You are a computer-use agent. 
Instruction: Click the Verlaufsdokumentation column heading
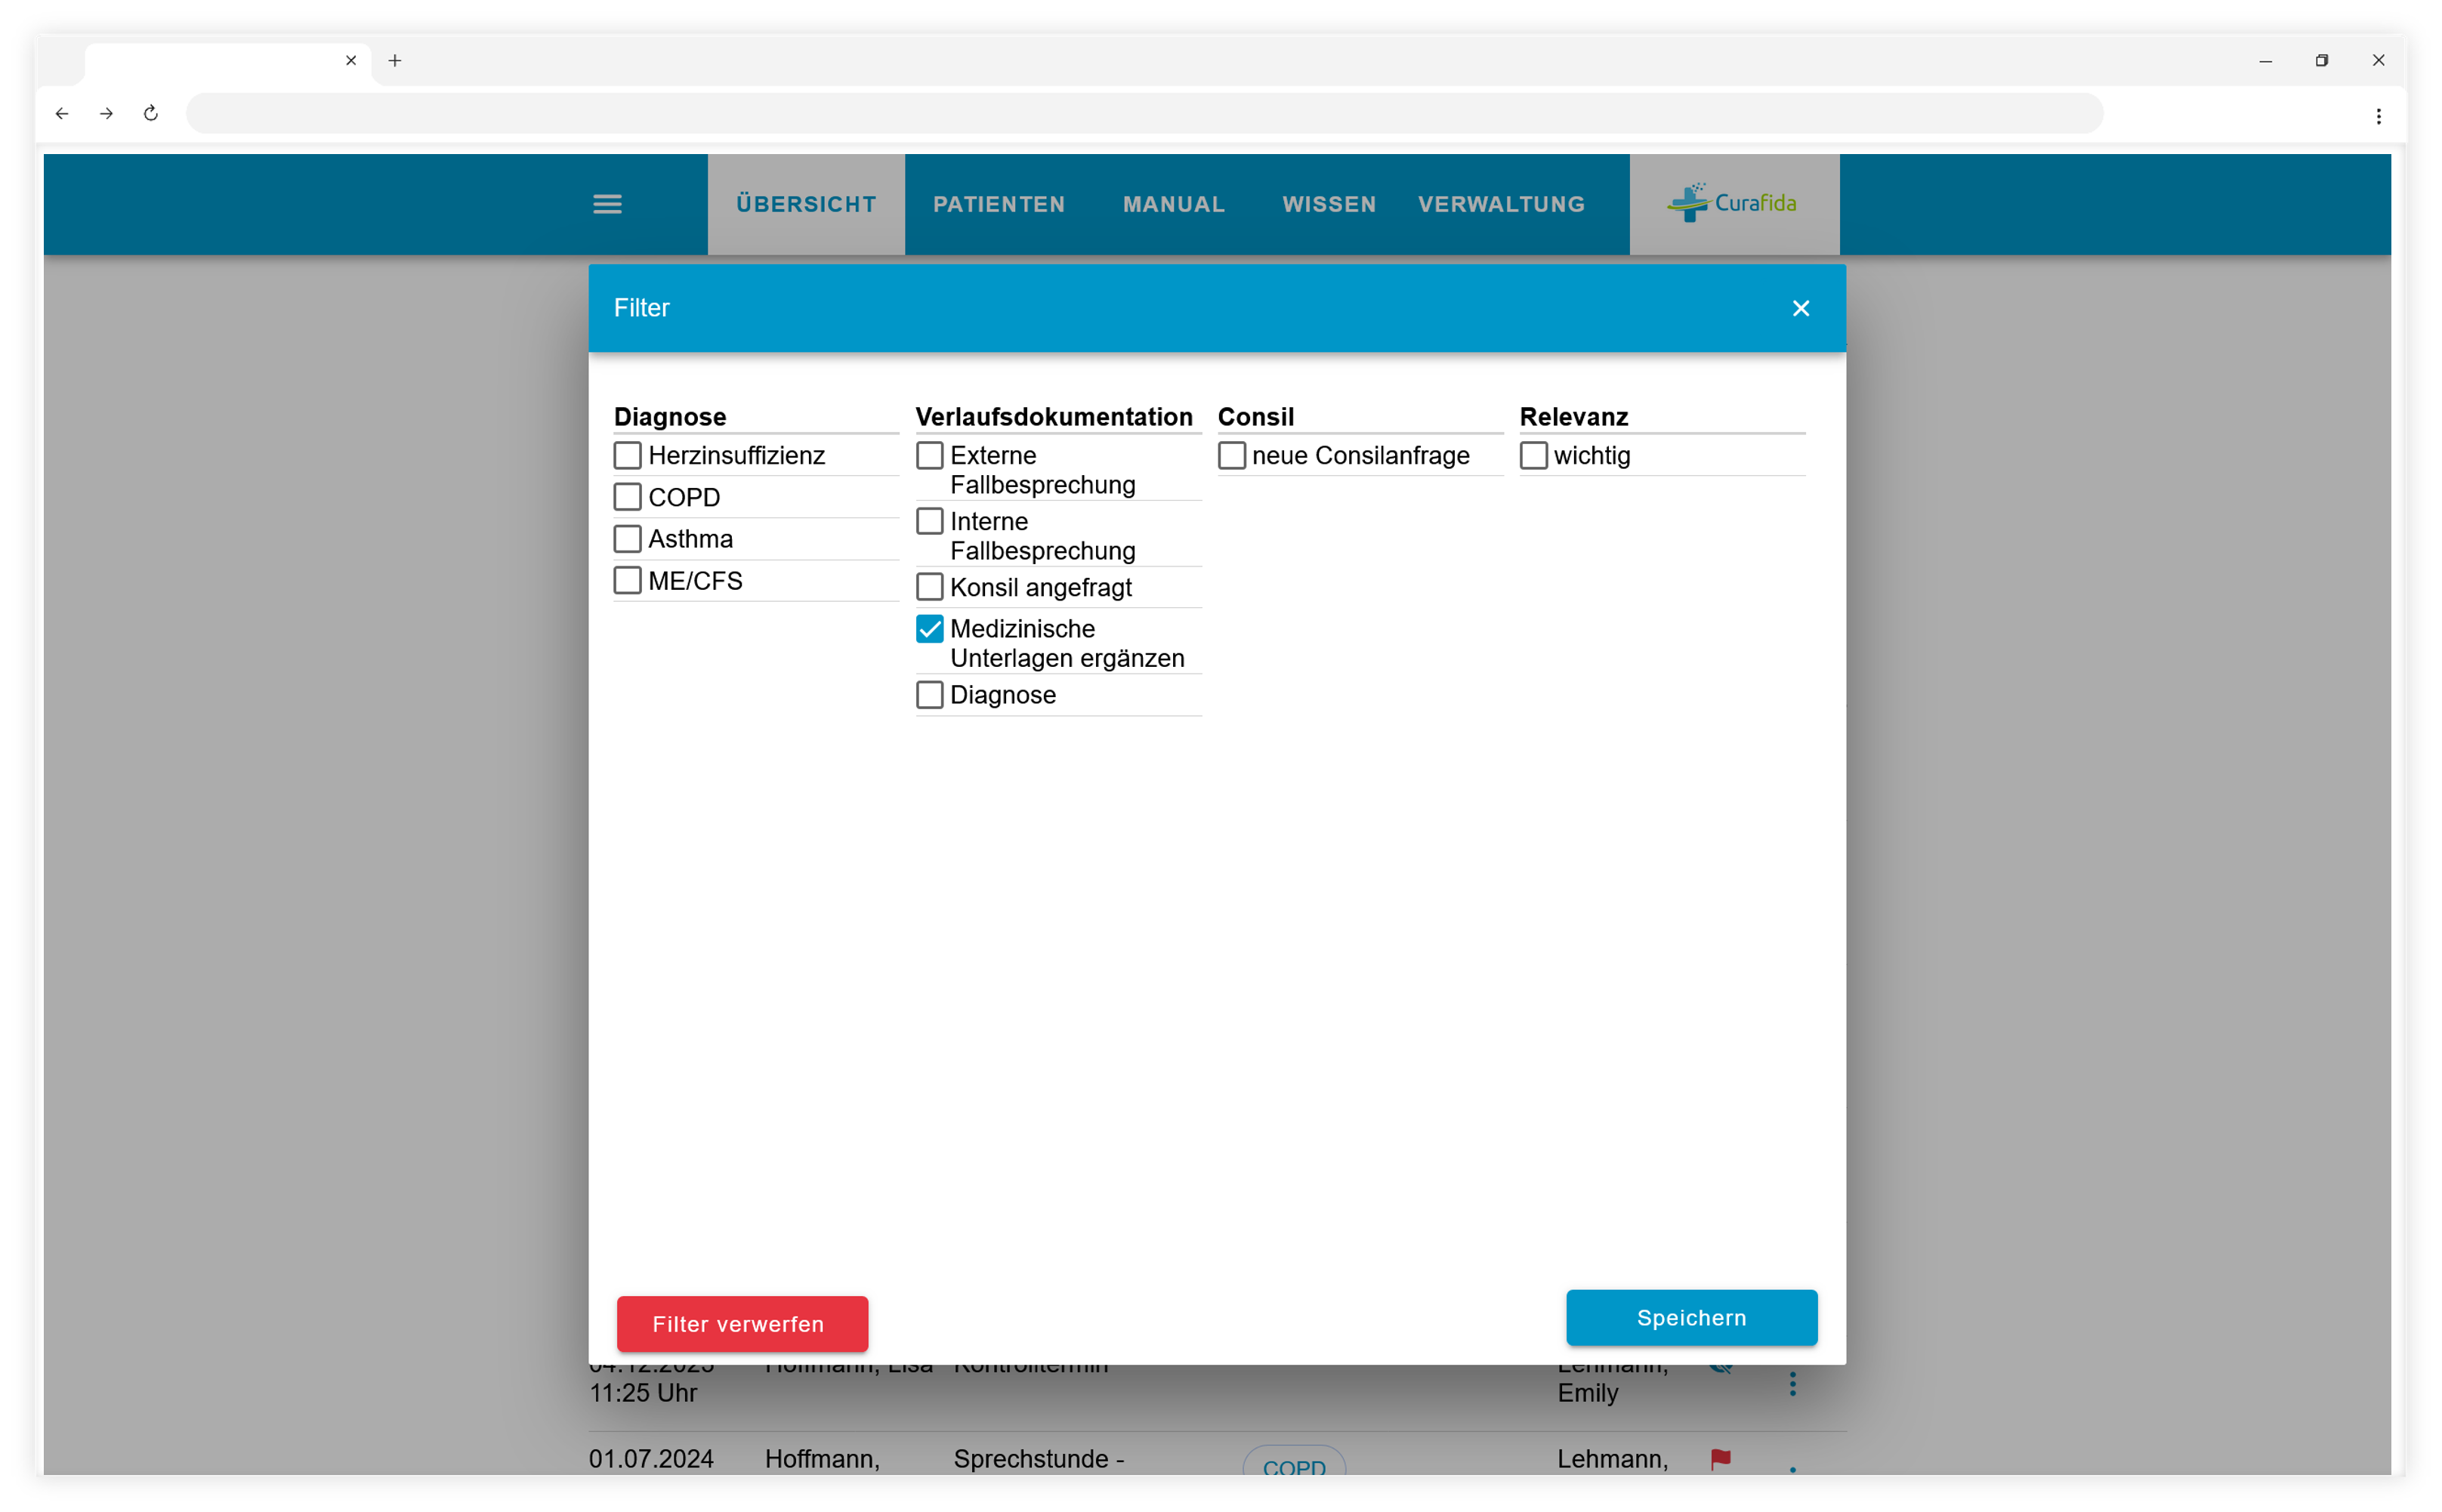coord(1054,417)
